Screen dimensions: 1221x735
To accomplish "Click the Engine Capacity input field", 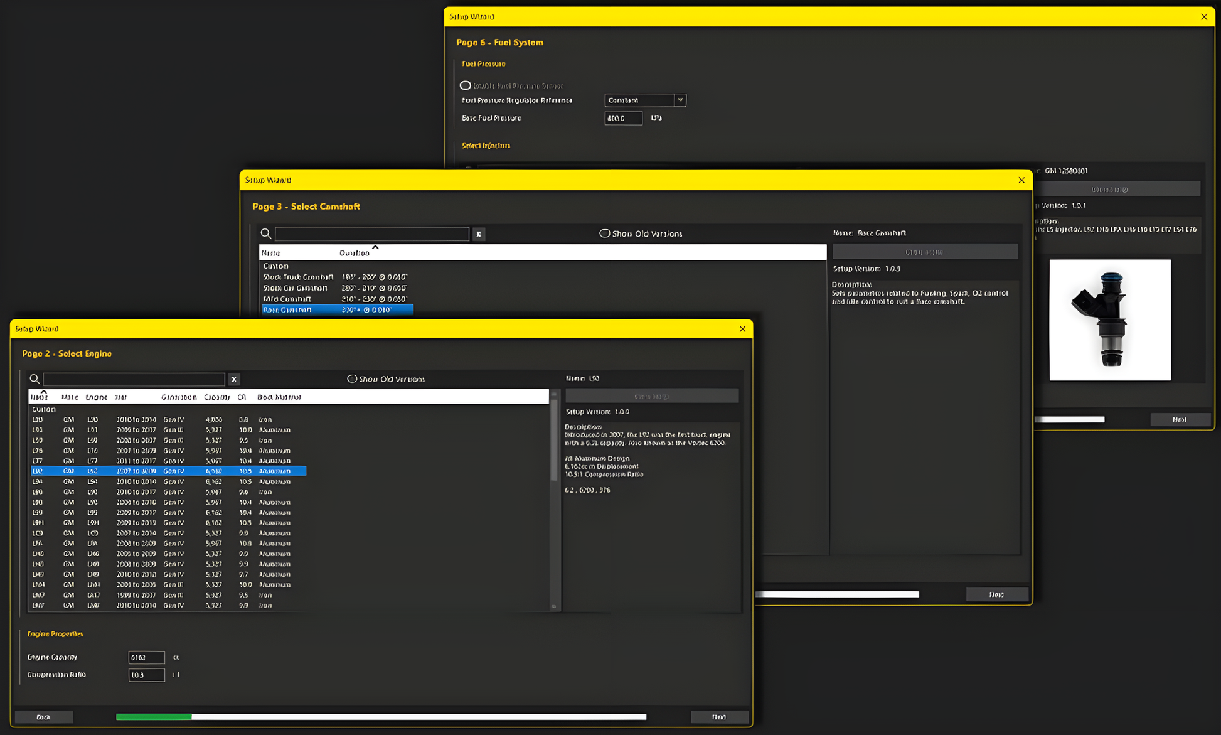I will pyautogui.click(x=146, y=657).
